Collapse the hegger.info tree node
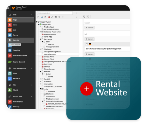The width and height of the screenshot is (144, 124). coord(39,24)
